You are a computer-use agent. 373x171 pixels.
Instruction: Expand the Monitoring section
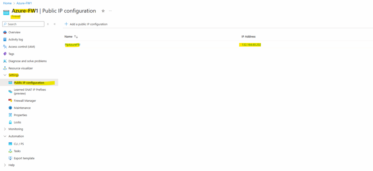pos(16,129)
